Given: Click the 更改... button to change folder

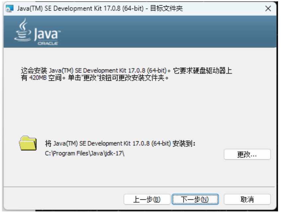Looking at the screenshot, I should (x=247, y=154).
